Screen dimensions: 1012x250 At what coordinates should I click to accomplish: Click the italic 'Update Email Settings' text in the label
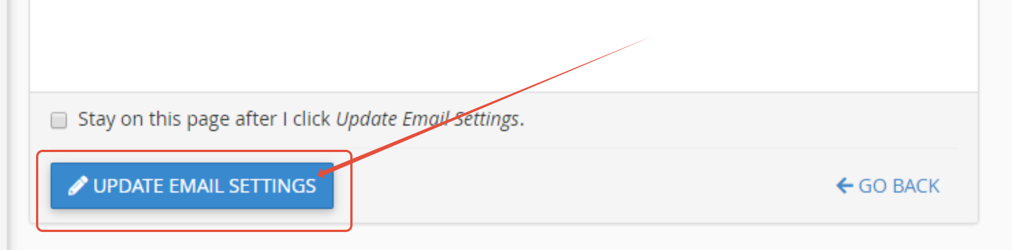pos(428,119)
